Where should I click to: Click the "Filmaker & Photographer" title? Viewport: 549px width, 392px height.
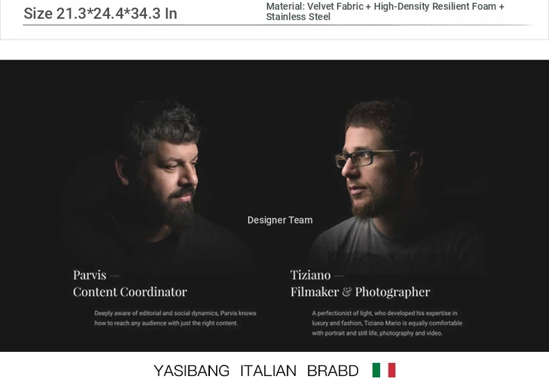coord(360,292)
